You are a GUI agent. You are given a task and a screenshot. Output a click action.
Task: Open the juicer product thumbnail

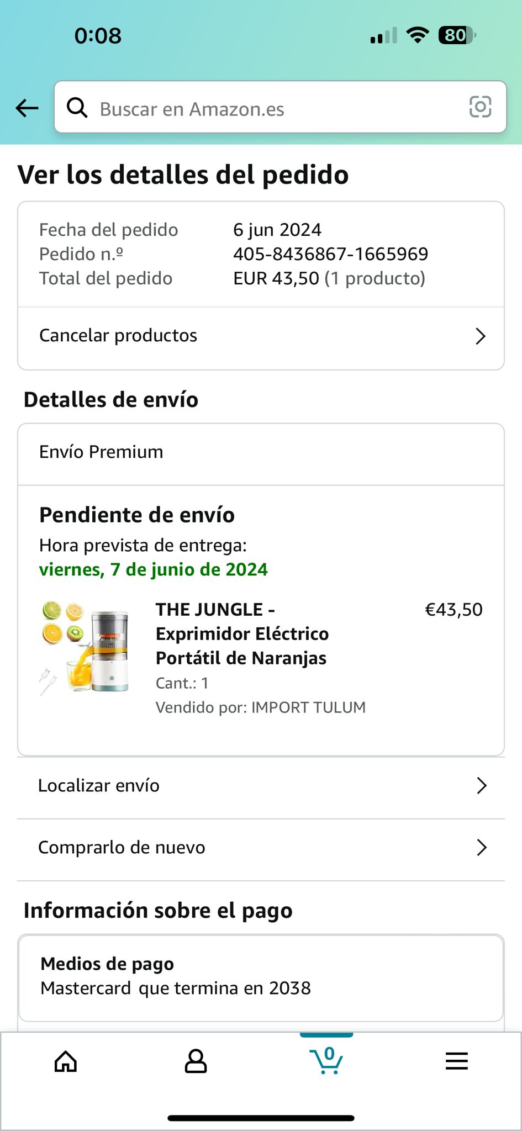[x=85, y=647]
